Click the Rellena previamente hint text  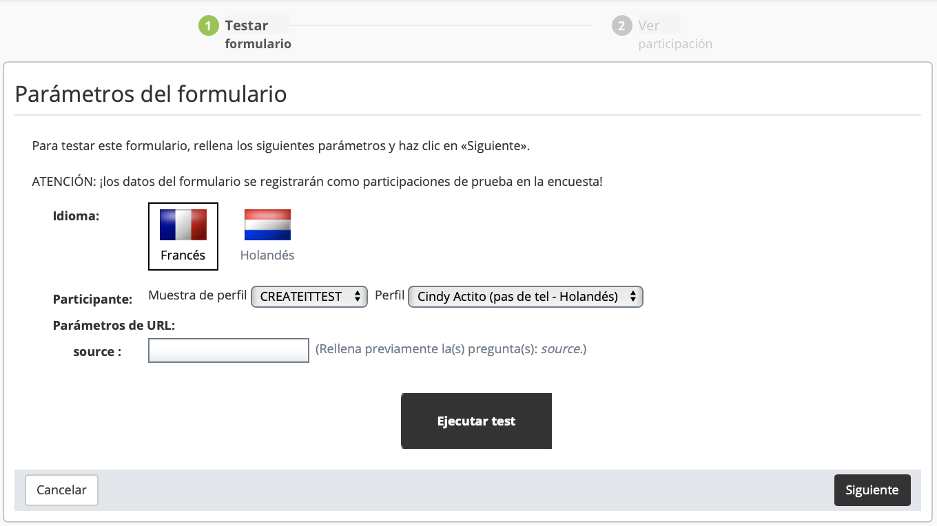click(x=451, y=349)
